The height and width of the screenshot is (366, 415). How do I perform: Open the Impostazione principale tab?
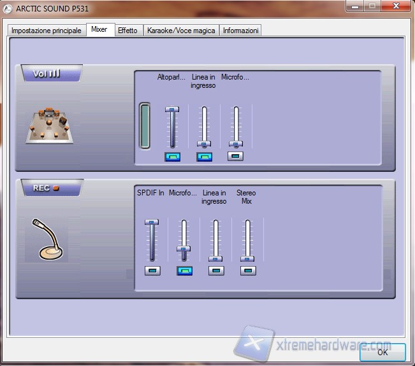tap(47, 31)
